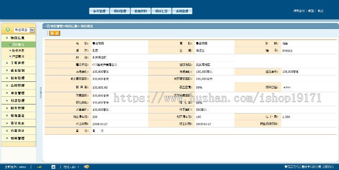Viewport: 339px width, 170px height.
Task: Open the 办公管理 top tab
Action: click(x=99, y=11)
